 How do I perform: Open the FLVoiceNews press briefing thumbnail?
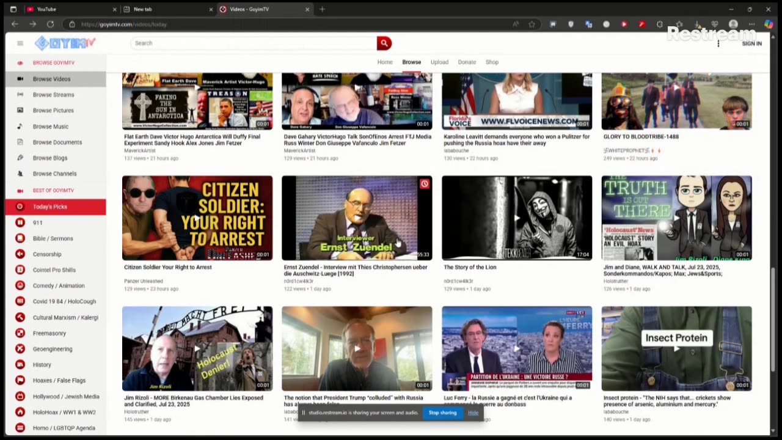pos(517,101)
